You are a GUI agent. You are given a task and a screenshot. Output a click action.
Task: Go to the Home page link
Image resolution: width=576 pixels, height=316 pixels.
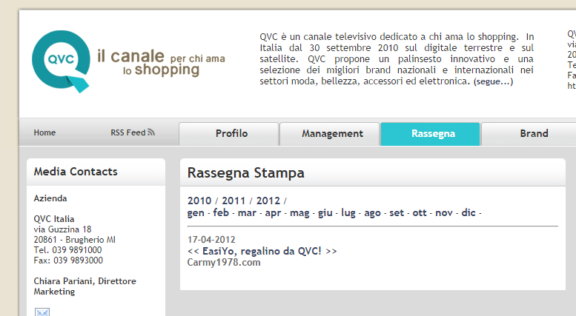tap(44, 132)
